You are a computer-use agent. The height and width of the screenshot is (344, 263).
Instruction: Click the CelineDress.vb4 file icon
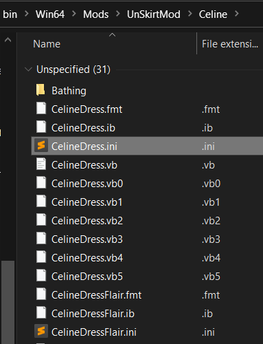[41, 257]
